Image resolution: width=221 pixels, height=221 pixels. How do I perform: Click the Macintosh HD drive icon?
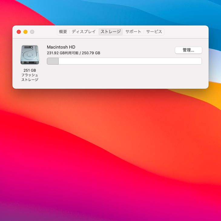tap(30, 55)
